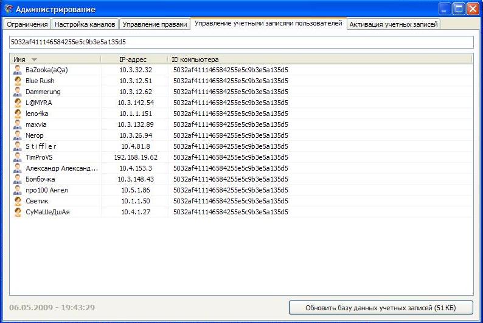
Task: Click the application icon in the title bar
Action: (x=8, y=9)
